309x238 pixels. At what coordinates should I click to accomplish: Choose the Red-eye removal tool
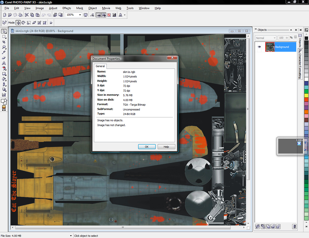[4, 68]
